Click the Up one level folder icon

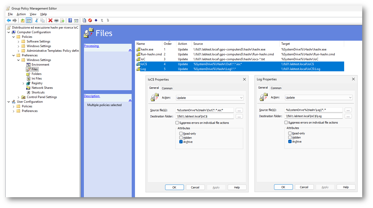coord(23,21)
